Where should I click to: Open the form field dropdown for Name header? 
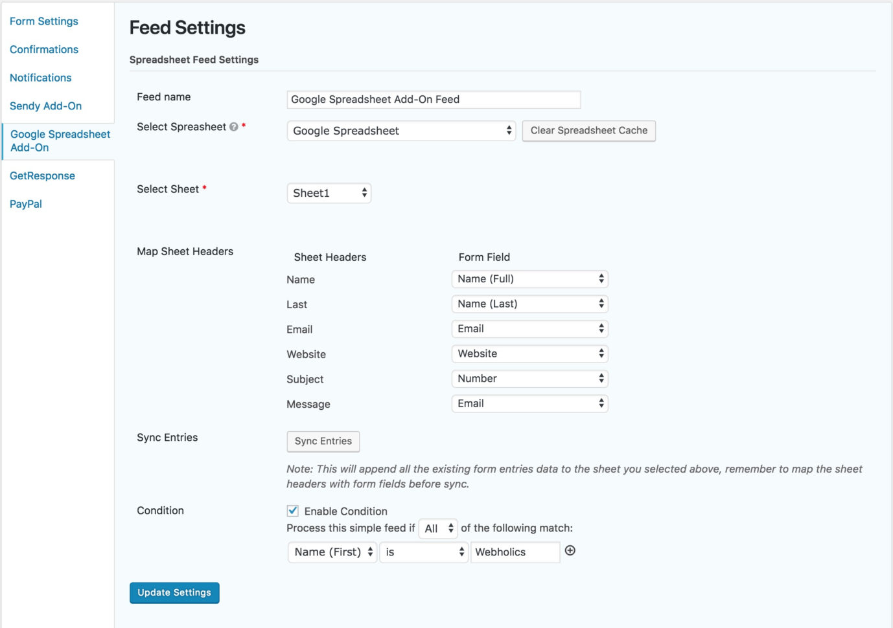[x=529, y=278]
